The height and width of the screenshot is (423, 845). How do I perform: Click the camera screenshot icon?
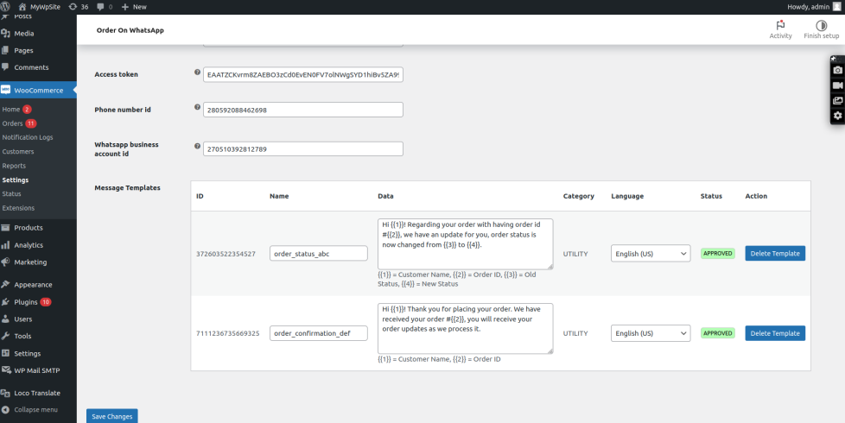coord(836,70)
